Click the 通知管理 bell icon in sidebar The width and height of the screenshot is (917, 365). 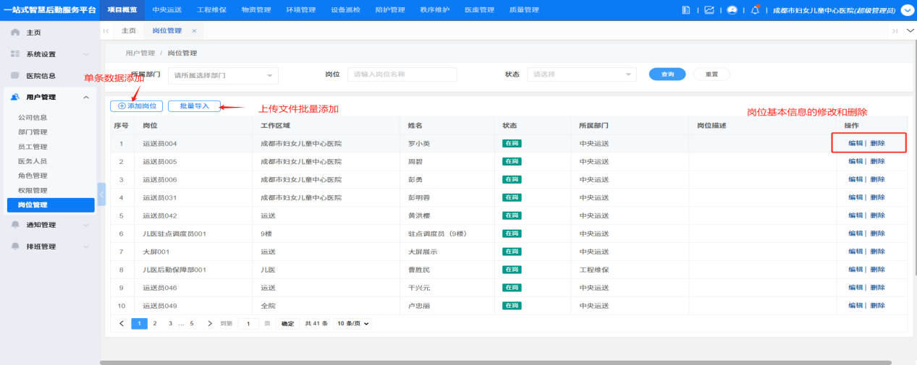pyautogui.click(x=15, y=225)
